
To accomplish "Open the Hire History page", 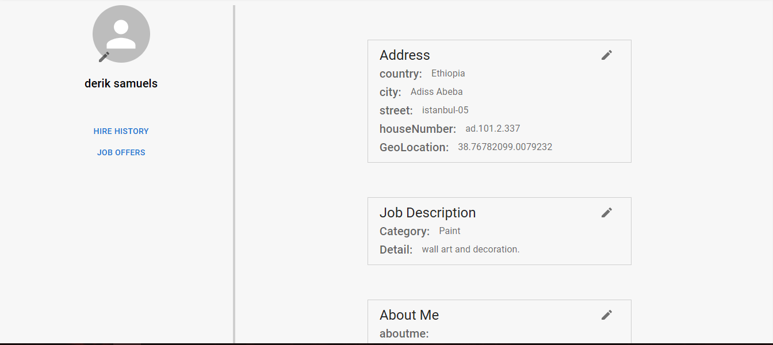I will click(121, 131).
